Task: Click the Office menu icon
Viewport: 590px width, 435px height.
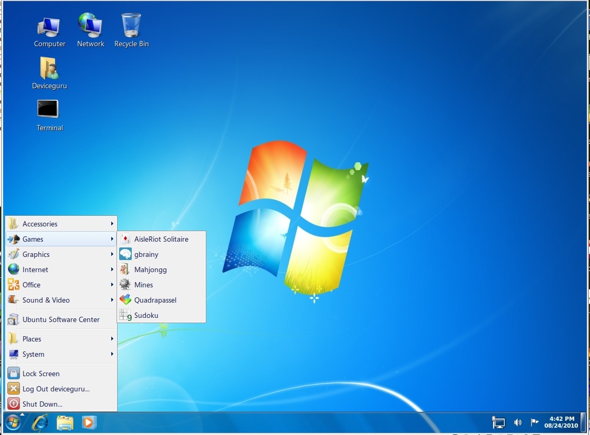Action: (x=14, y=284)
